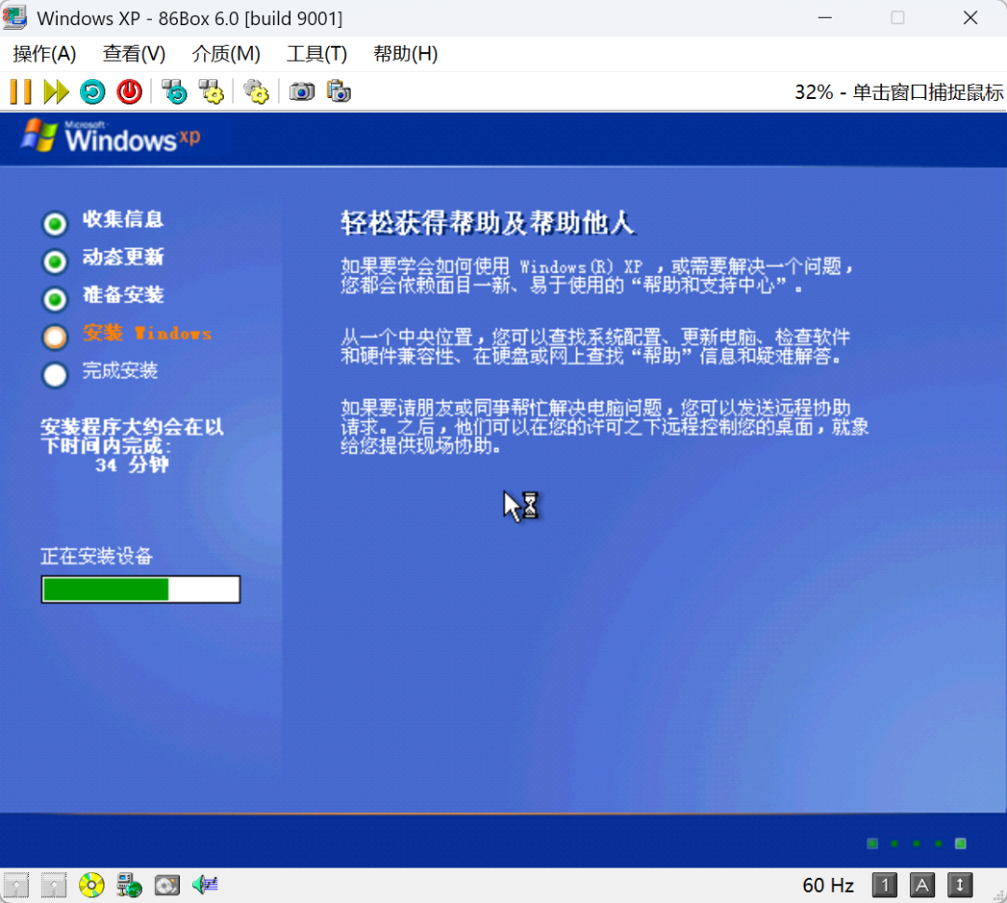
Task: Click the monitors-with-single-gear toolbar icon
Action: point(211,92)
